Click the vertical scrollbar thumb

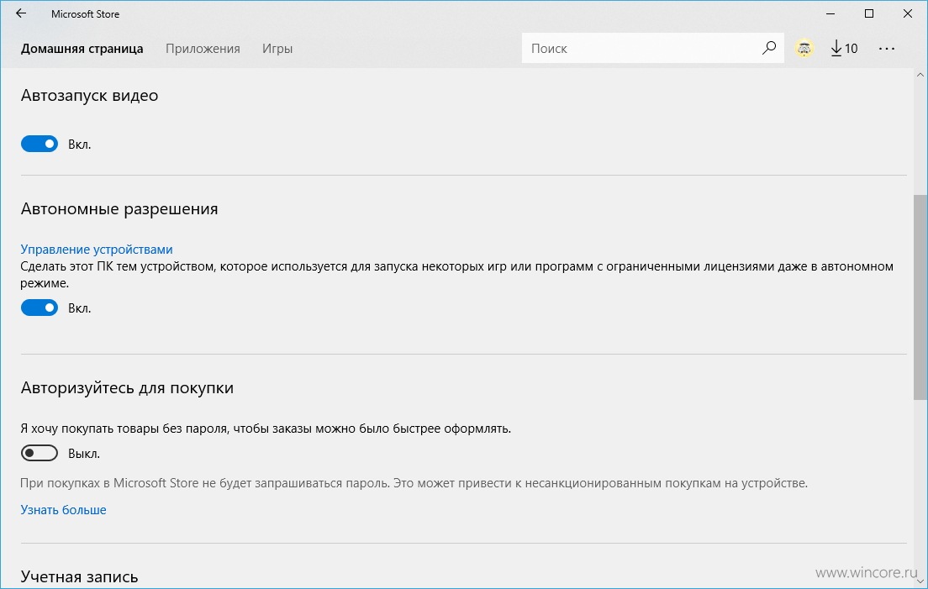coord(920,297)
